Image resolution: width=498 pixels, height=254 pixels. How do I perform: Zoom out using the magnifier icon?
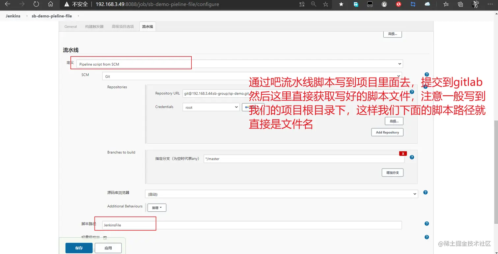(x=314, y=4)
